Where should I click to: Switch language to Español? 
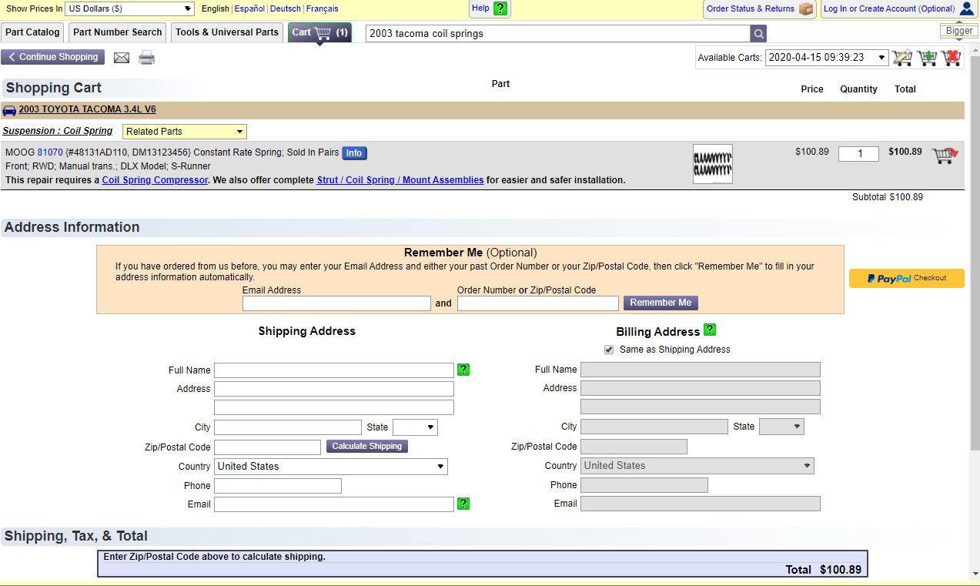point(249,9)
